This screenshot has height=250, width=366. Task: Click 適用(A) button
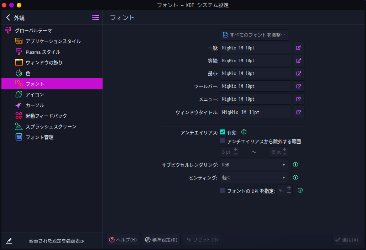[347, 240]
